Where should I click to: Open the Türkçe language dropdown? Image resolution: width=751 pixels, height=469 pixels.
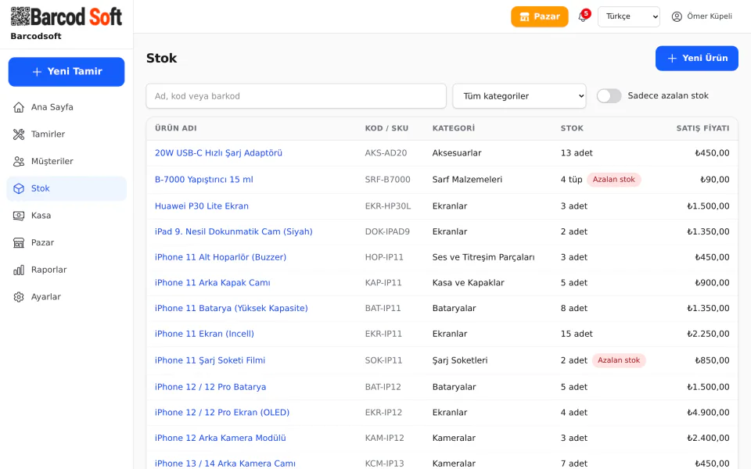(x=628, y=16)
